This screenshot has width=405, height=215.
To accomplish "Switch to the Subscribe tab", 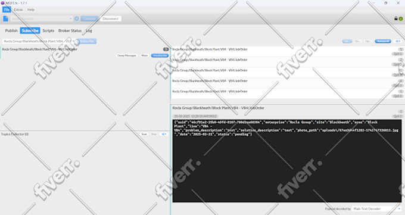I will [30, 30].
